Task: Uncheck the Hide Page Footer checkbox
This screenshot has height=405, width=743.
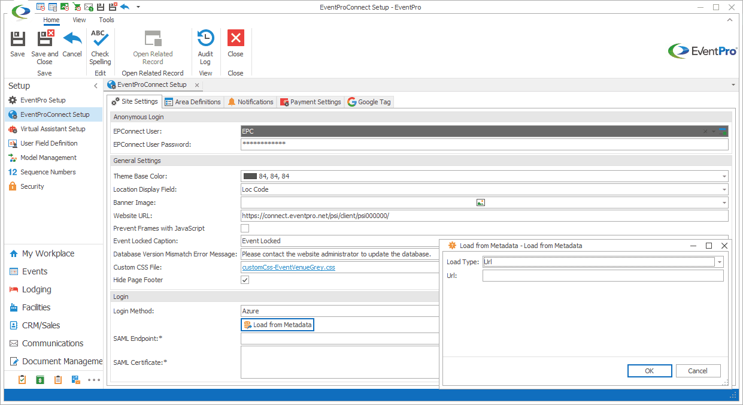Action: pyautogui.click(x=245, y=280)
